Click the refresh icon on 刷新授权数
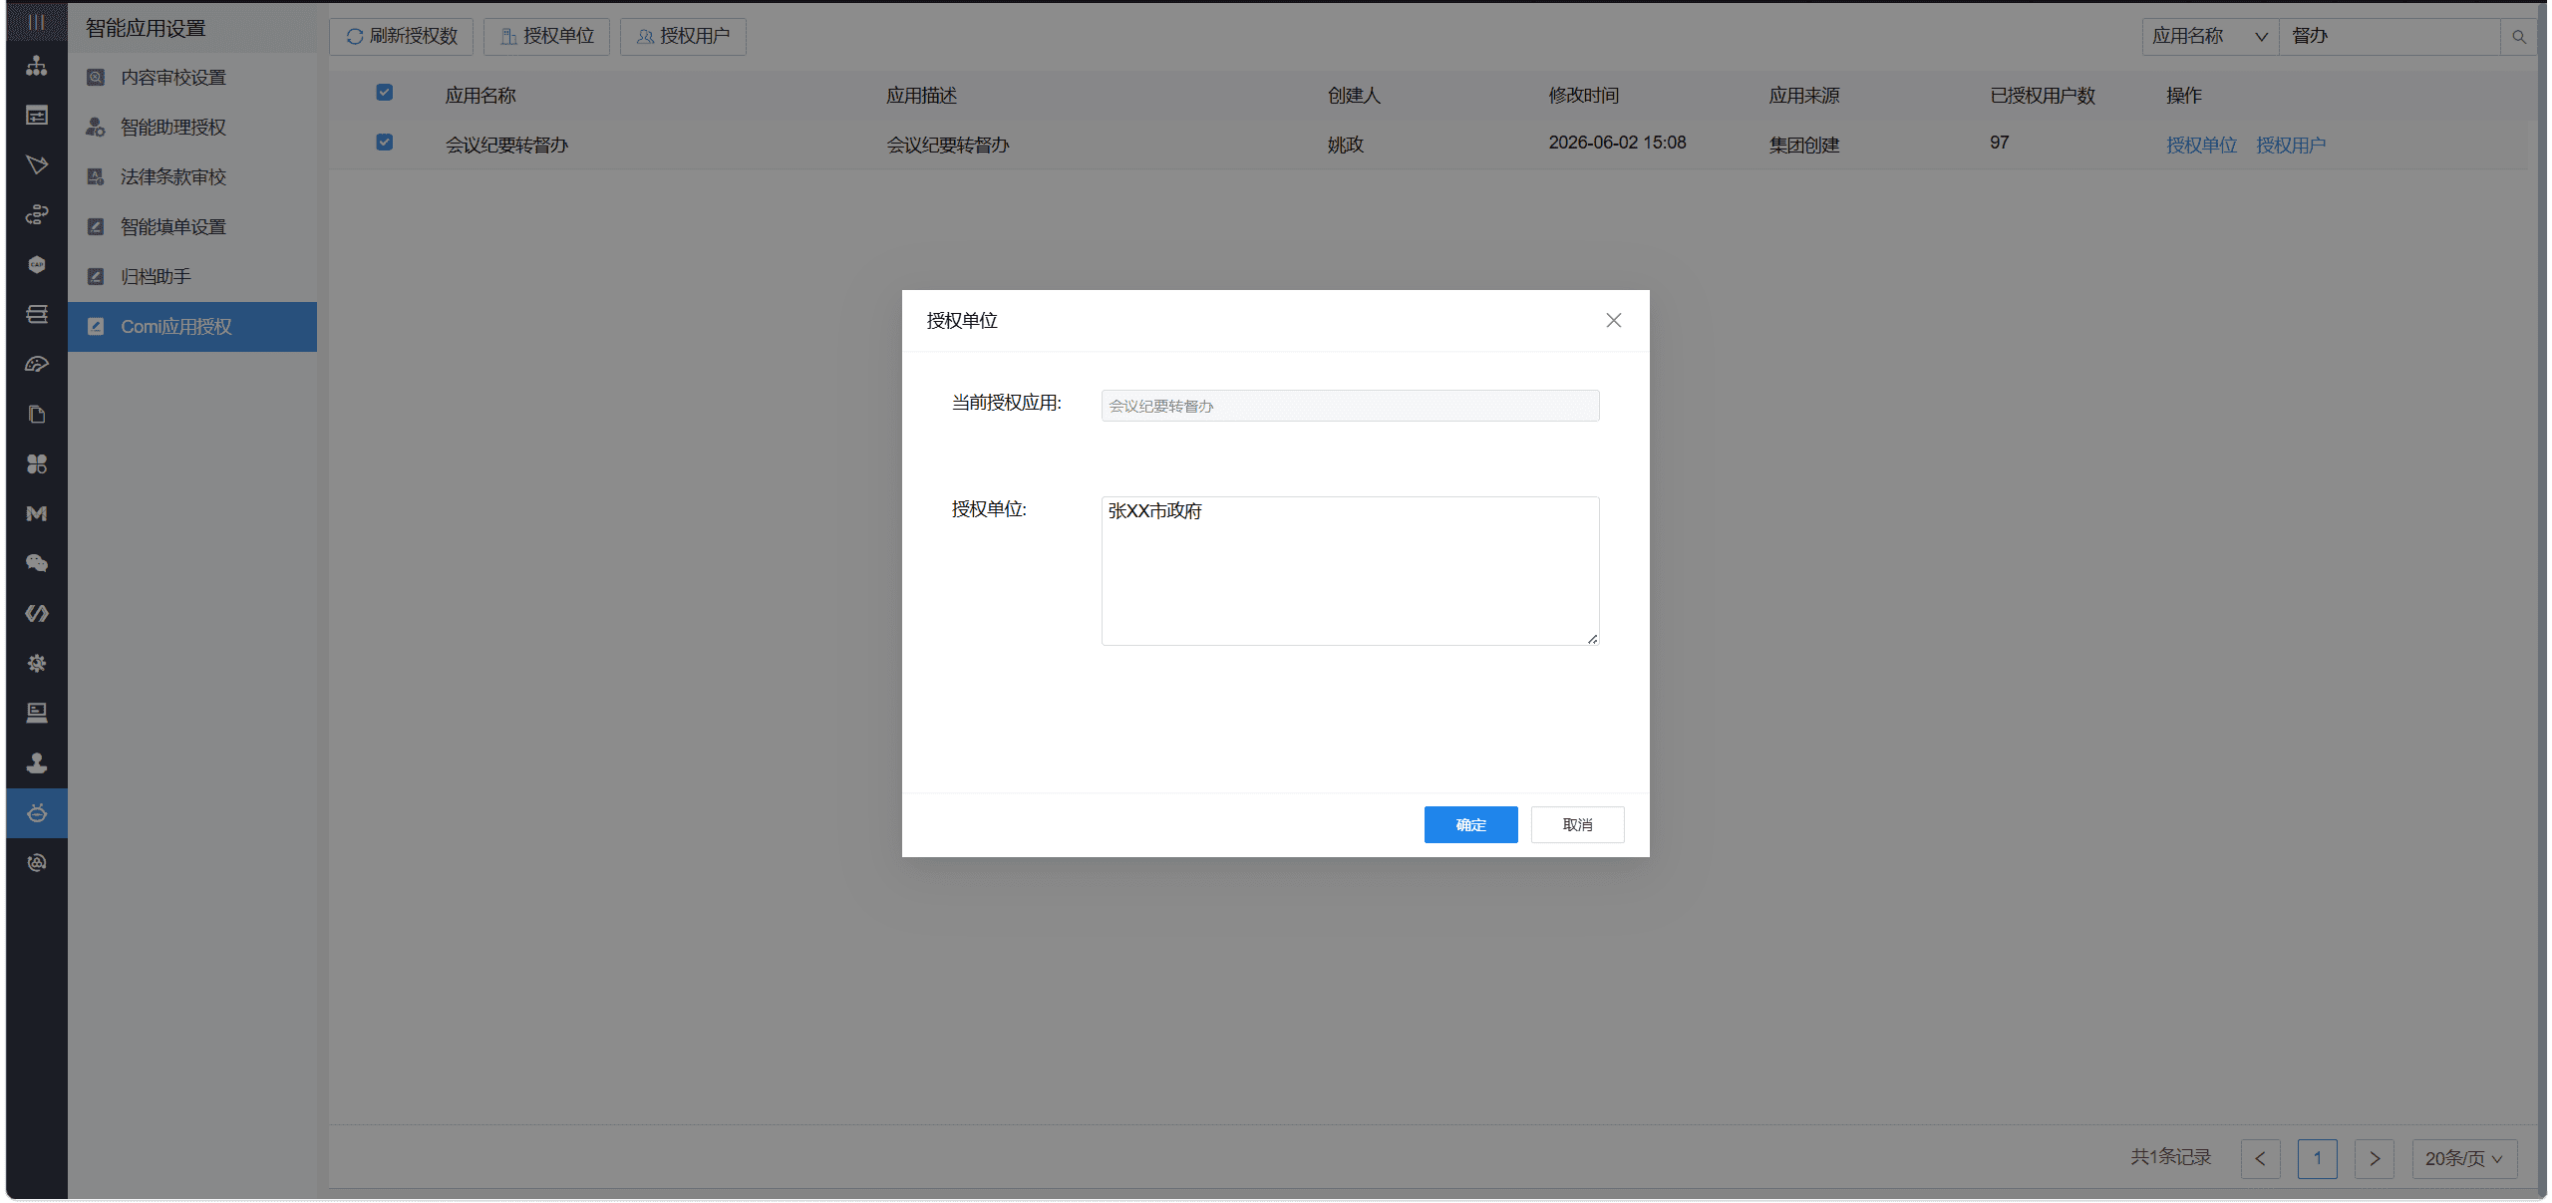Screen dimensions: 2552x1203 click(x=354, y=37)
